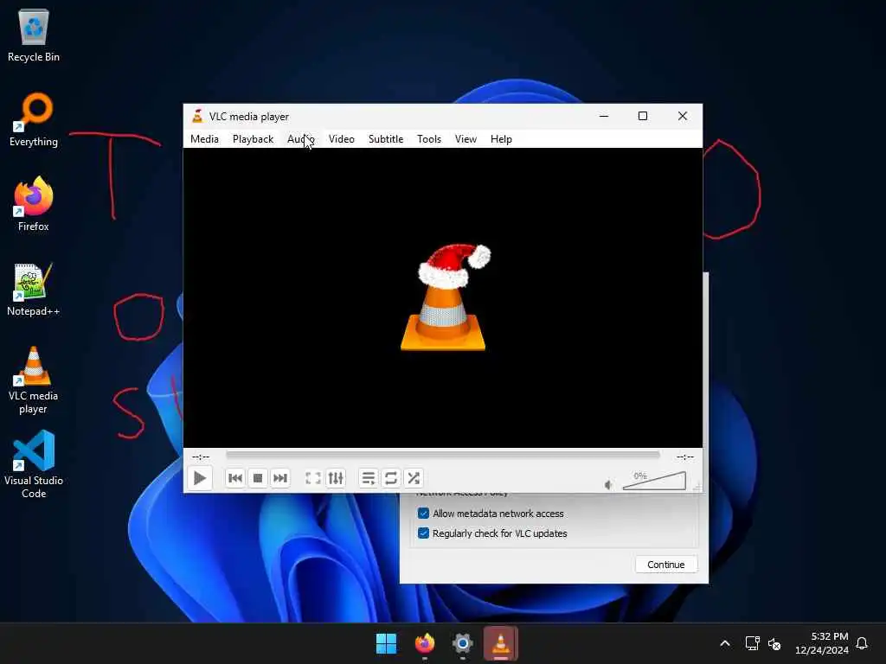886x664 pixels.
Task: Select the Visual Studio Code desktop shortcut
Action: [34, 464]
